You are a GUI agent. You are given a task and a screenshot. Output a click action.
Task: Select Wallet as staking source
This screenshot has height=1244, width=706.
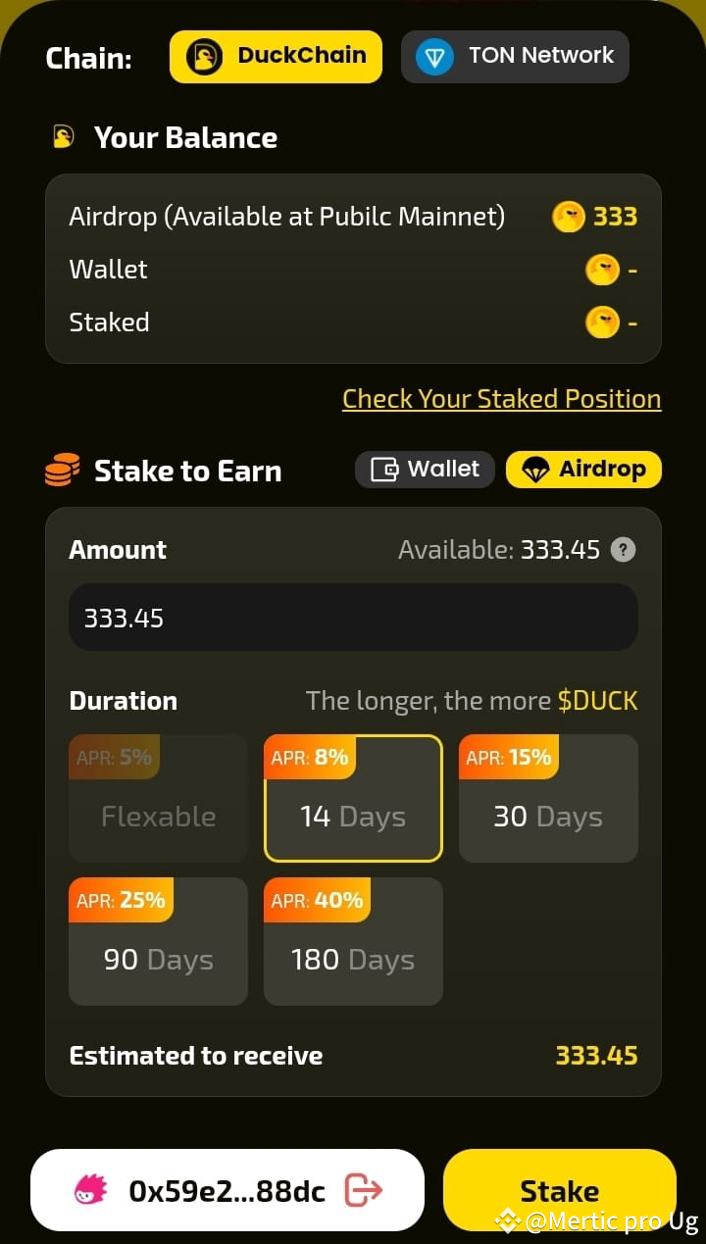tap(425, 470)
